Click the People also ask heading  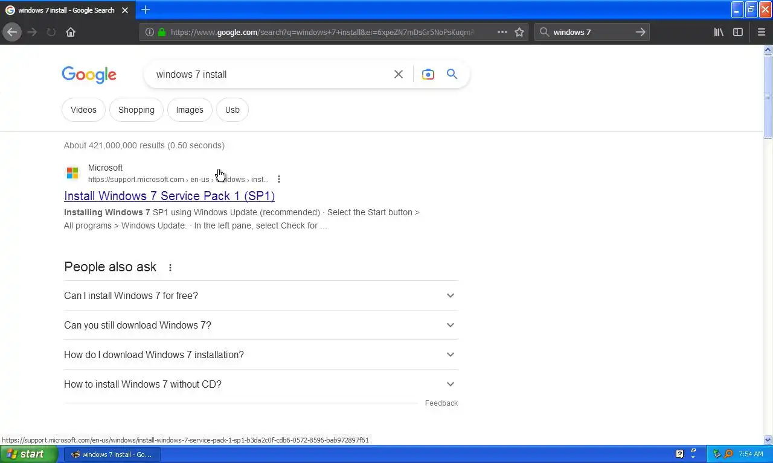[111, 267]
